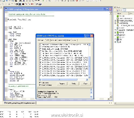The image size is (134, 118).
Task: Click the WATCHDOG icon in I/O view
Action: (x=118, y=23)
